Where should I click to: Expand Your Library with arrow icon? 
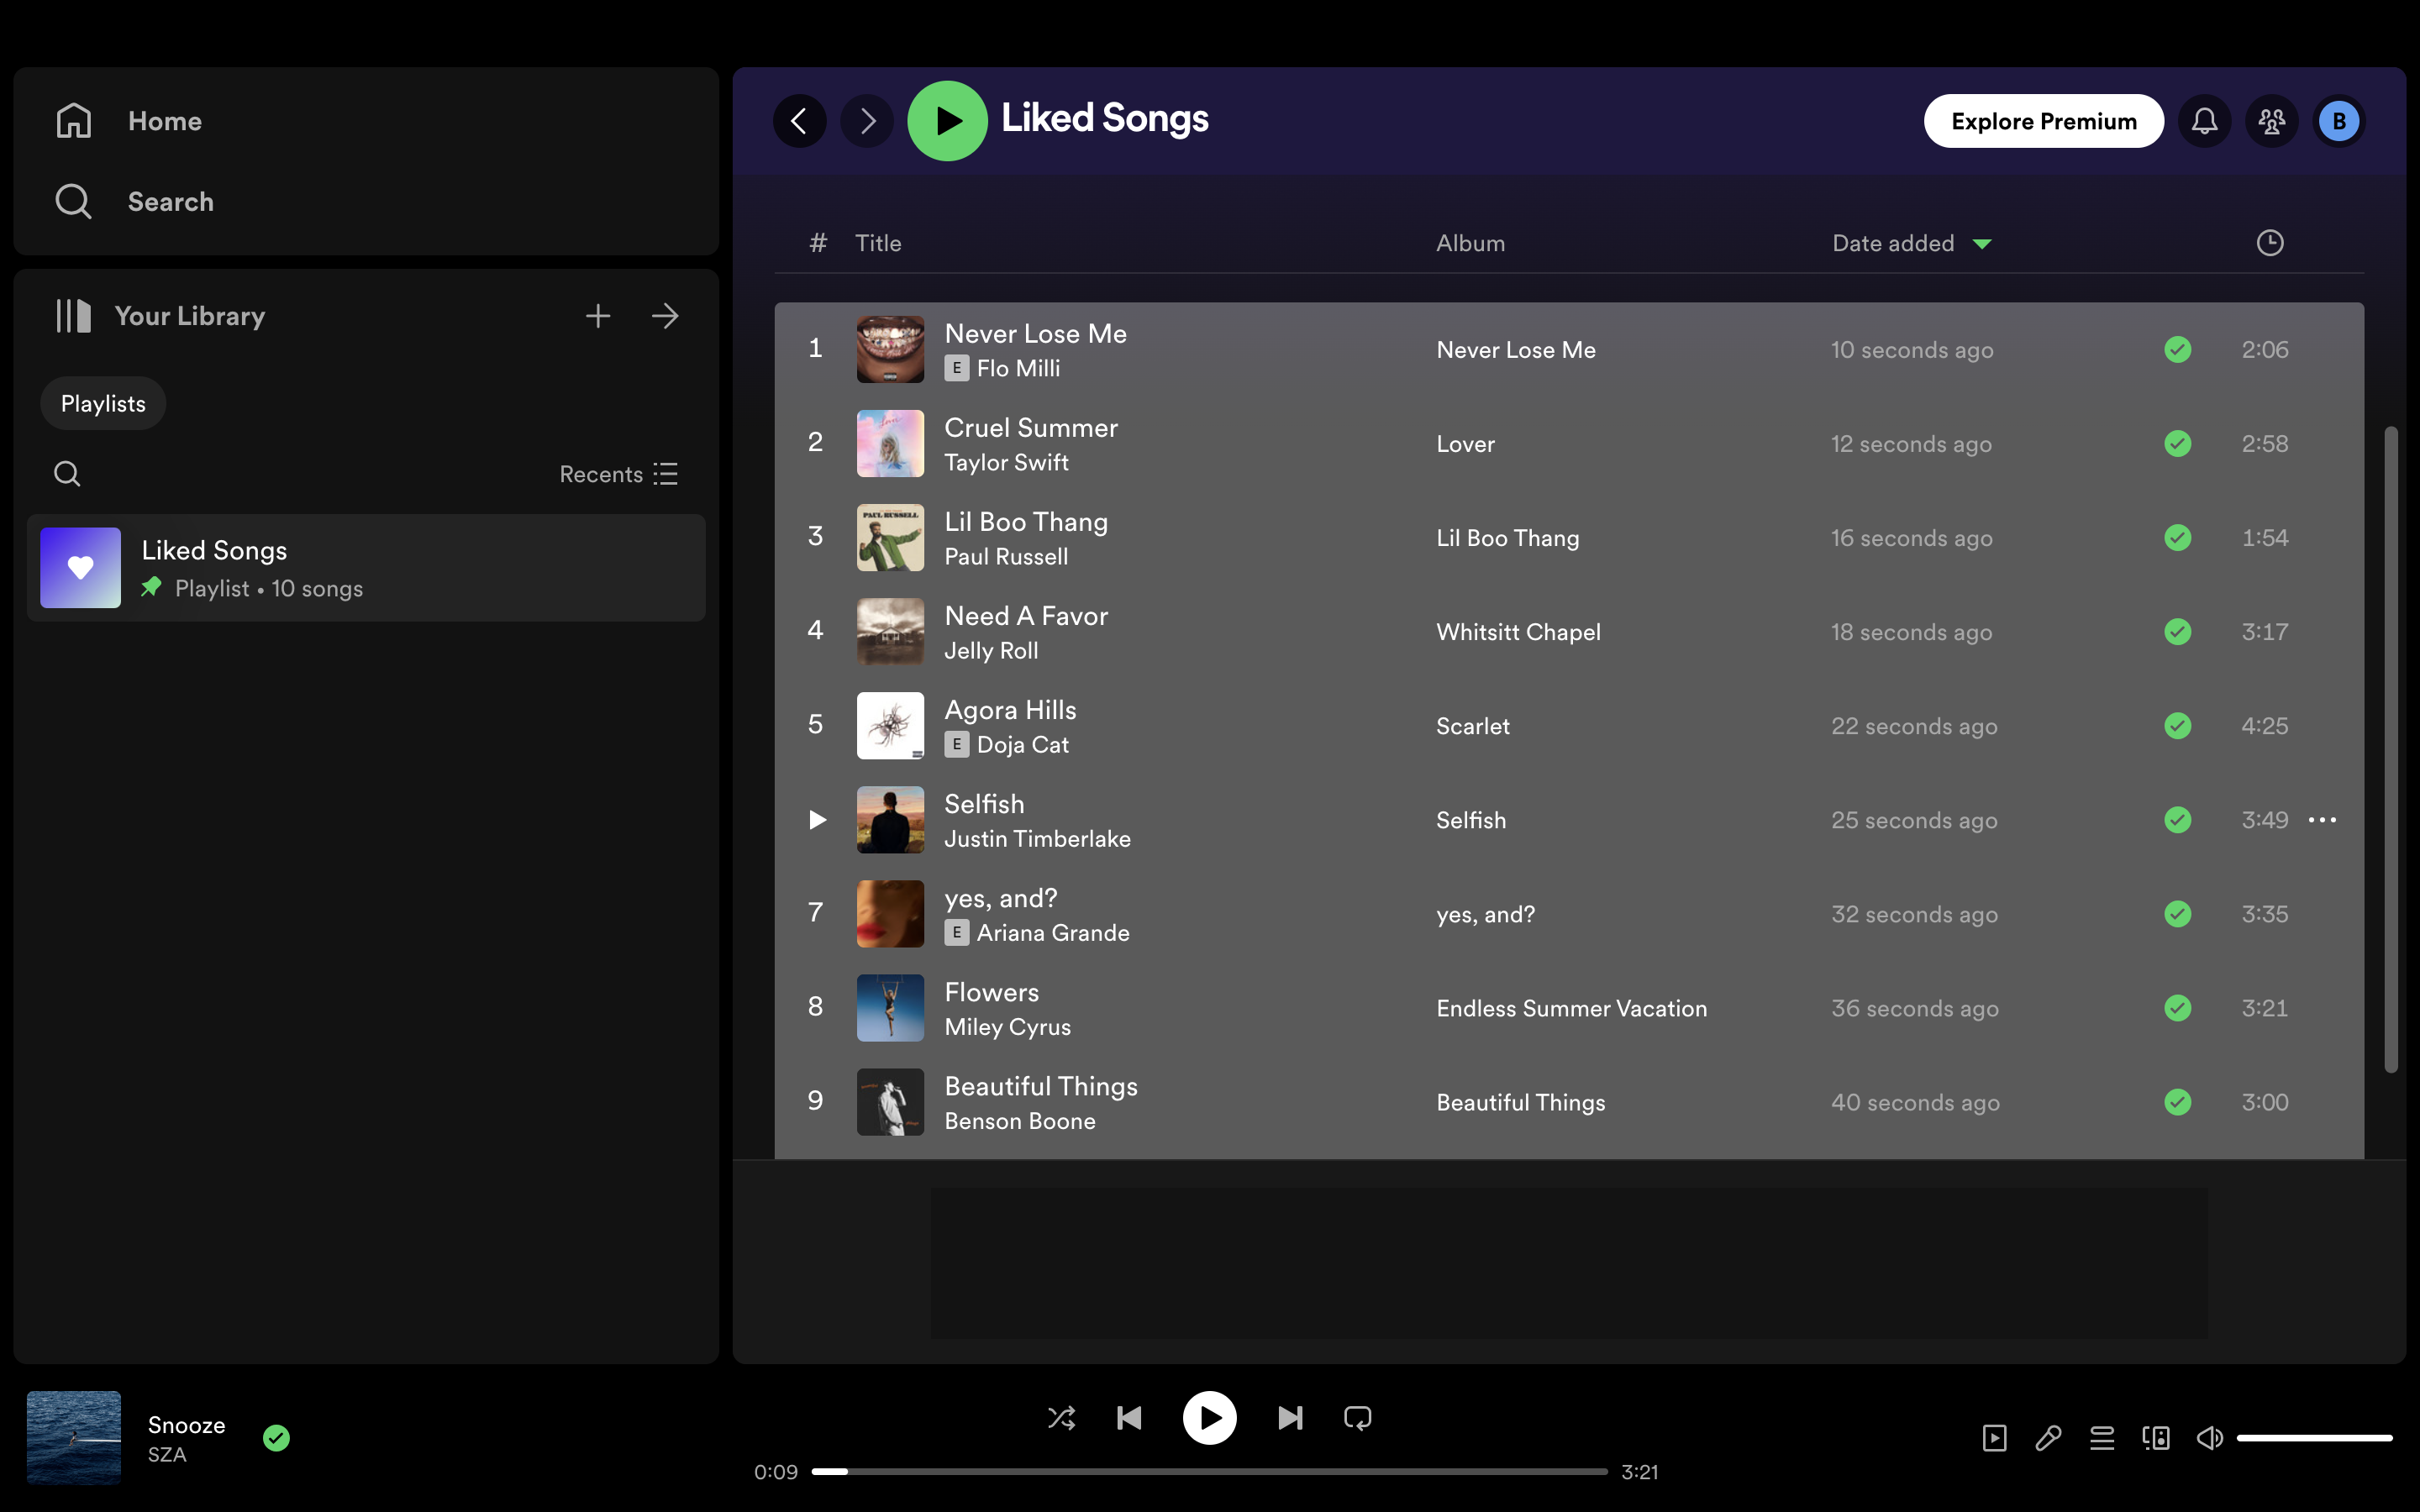coord(665,316)
